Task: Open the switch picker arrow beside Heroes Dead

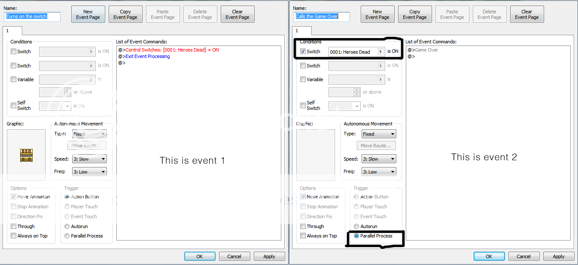Action: pos(380,52)
